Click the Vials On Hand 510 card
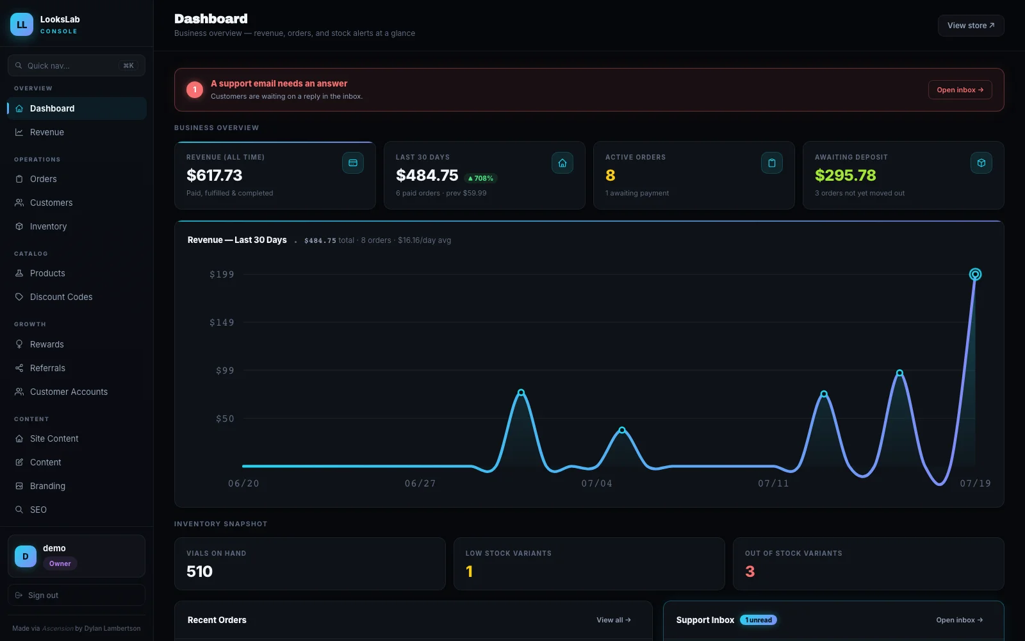1025x641 pixels. 309,563
